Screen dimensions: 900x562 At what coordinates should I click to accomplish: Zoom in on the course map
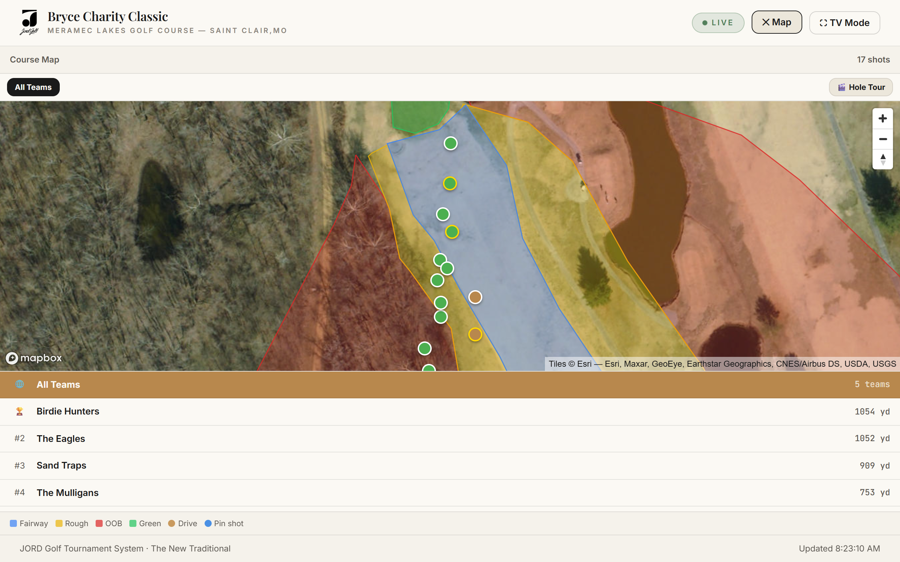882,119
